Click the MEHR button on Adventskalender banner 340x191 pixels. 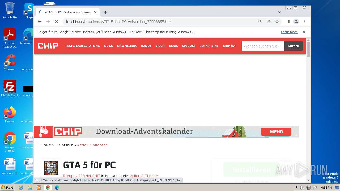[276, 132]
